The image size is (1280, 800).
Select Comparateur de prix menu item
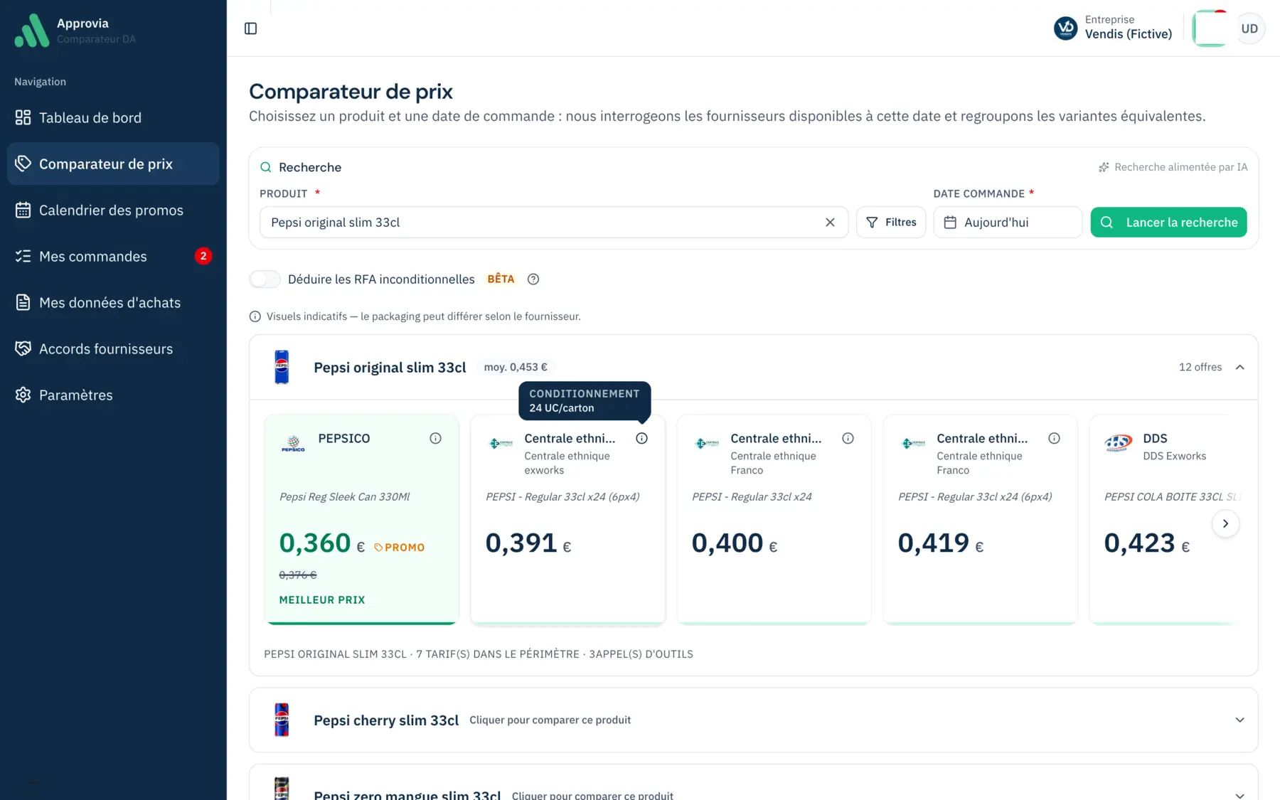point(113,164)
